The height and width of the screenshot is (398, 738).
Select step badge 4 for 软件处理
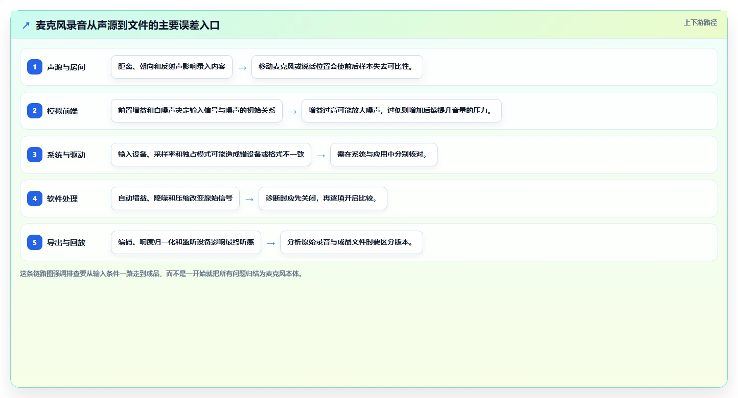[35, 198]
